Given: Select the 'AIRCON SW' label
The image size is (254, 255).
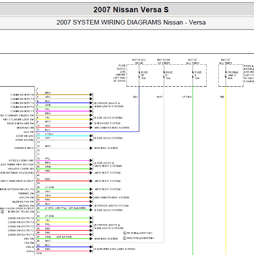Looking at the screenshot, I should 27,197.
